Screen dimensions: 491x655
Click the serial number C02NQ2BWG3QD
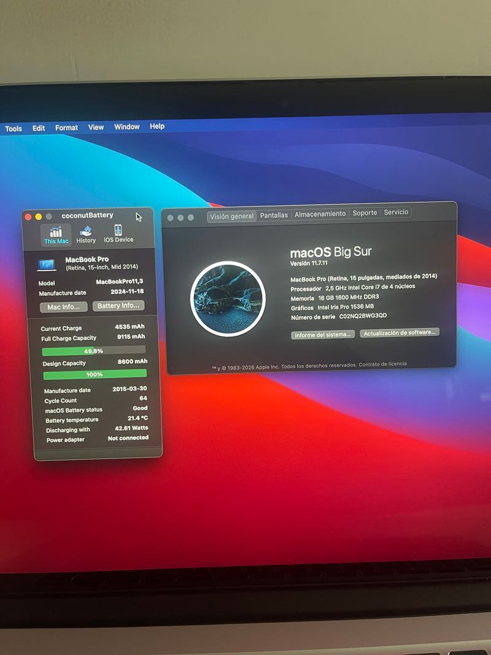coord(363,316)
